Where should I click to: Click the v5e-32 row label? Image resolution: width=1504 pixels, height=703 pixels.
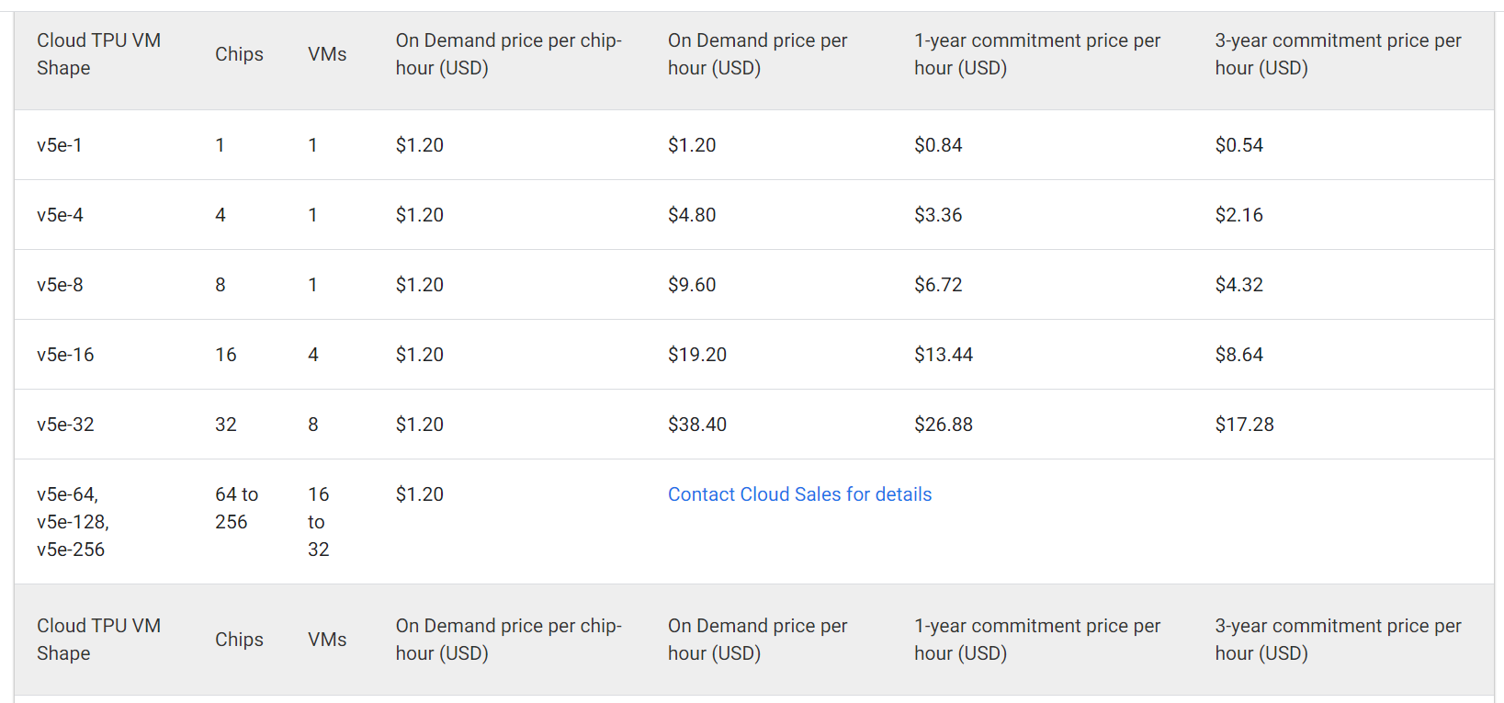coord(65,425)
